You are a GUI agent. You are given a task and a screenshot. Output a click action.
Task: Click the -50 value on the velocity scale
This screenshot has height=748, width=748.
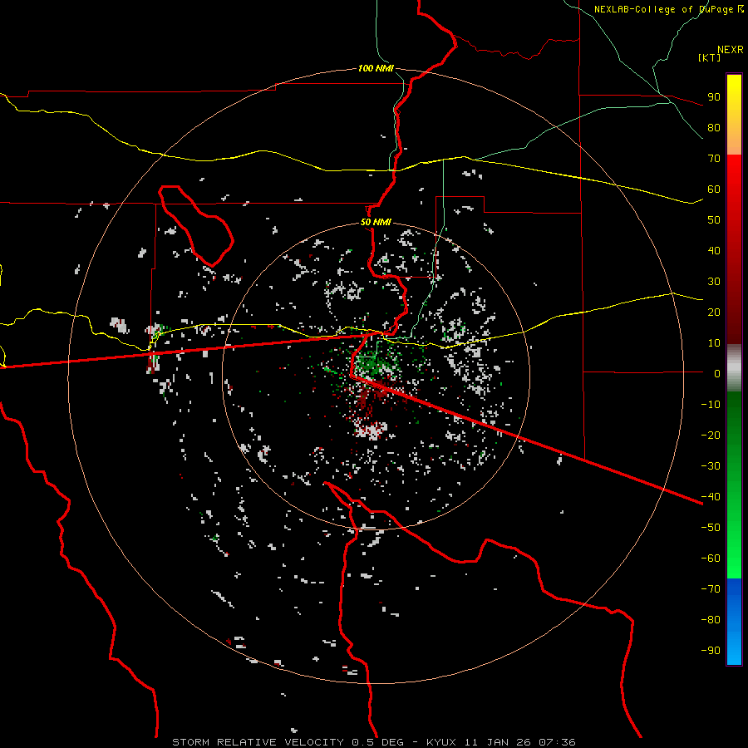click(x=711, y=528)
